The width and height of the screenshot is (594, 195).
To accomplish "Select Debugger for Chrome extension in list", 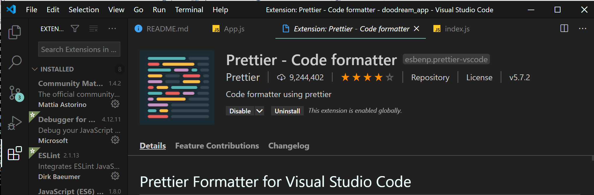I will [x=78, y=130].
